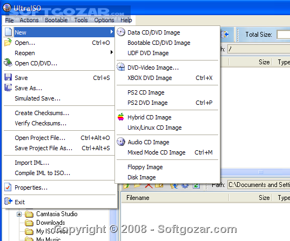290x241 pixels.
Task: Click the Downloads folder icon
Action: 29,223
